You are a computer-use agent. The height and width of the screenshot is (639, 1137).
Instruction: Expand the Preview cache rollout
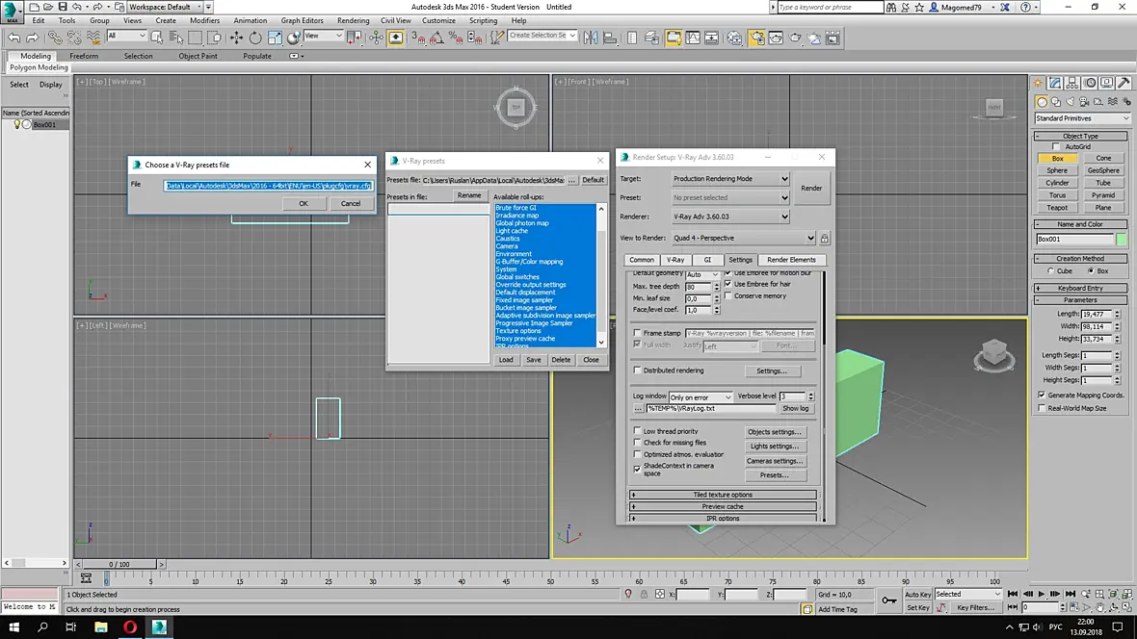(x=723, y=506)
